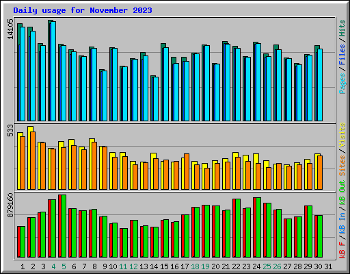Click day label 24 on the x-axis
350x274 pixels.
[x=256, y=266]
